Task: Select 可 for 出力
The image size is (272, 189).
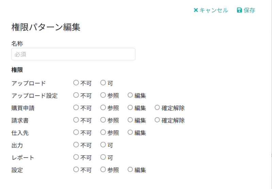Action: click(x=103, y=145)
